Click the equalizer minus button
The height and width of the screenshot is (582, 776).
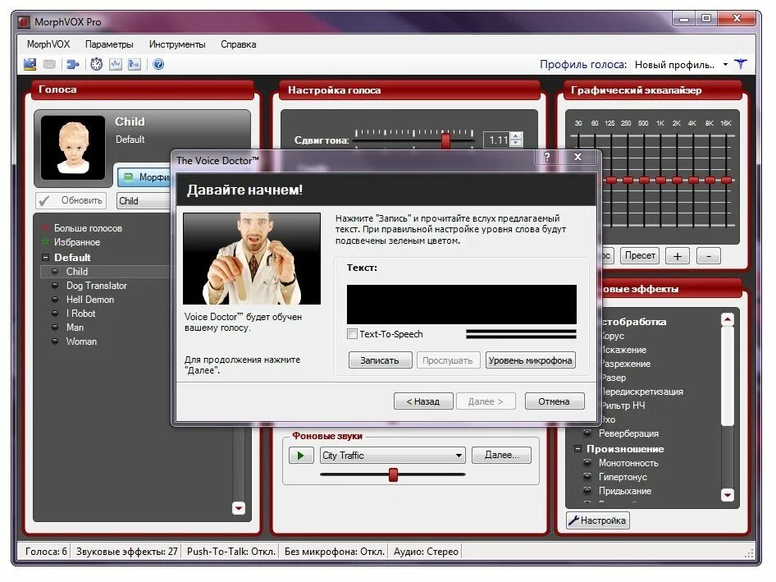(x=708, y=255)
